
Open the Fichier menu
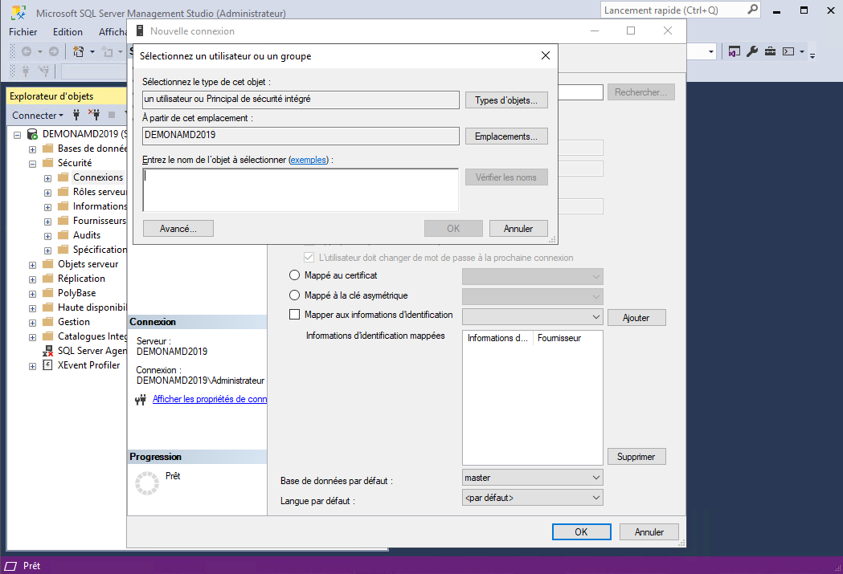23,32
